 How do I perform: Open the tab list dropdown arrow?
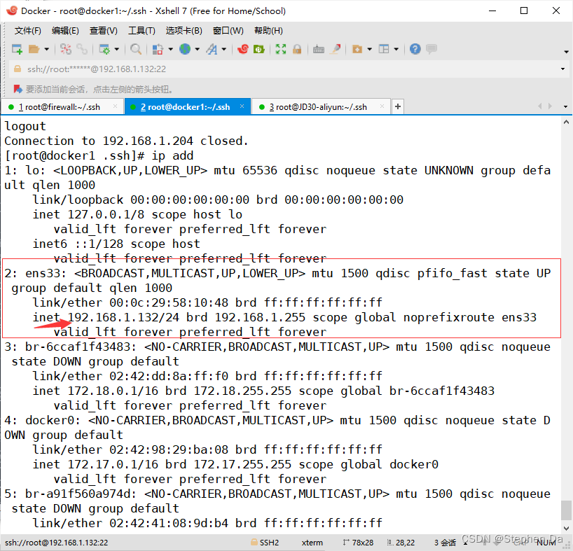click(566, 106)
